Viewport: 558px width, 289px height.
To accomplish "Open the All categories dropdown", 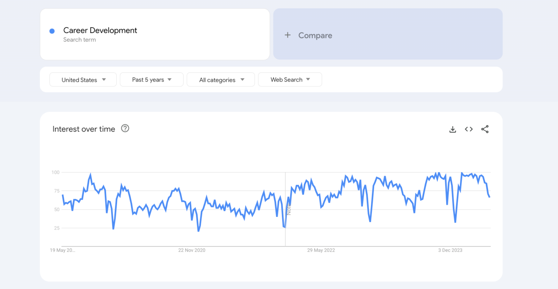I will click(221, 79).
